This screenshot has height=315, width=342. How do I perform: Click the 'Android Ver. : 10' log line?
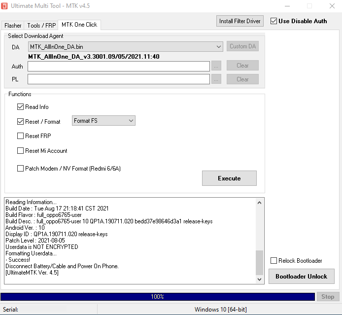(25, 228)
